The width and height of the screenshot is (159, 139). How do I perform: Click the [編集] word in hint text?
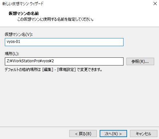[48, 70]
